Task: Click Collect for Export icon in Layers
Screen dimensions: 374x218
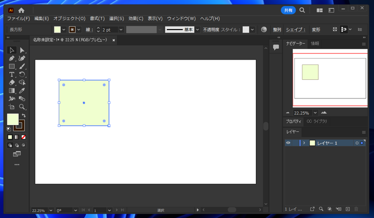Action: pos(312,209)
